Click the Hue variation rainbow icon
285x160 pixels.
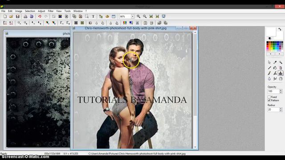tap(125, 23)
